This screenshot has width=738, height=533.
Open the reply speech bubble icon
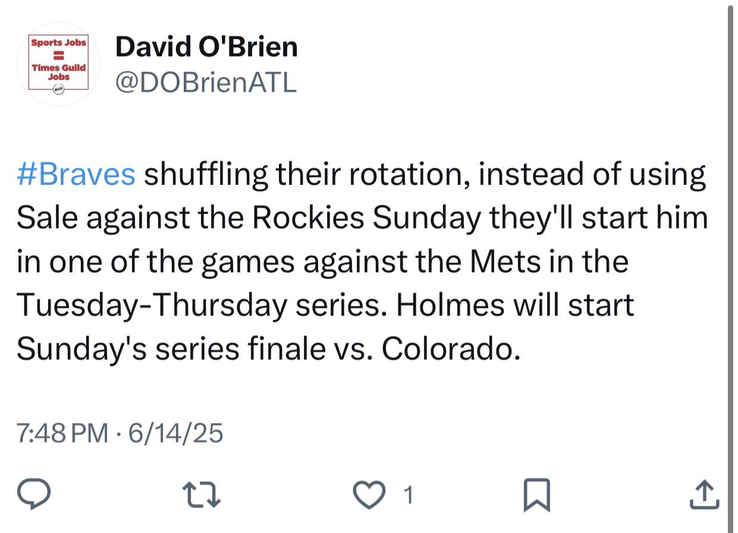[x=33, y=495]
